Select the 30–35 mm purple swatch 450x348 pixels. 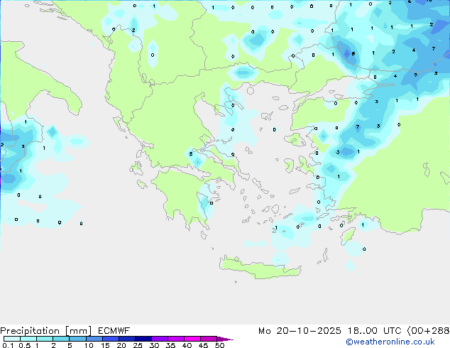click(159, 339)
